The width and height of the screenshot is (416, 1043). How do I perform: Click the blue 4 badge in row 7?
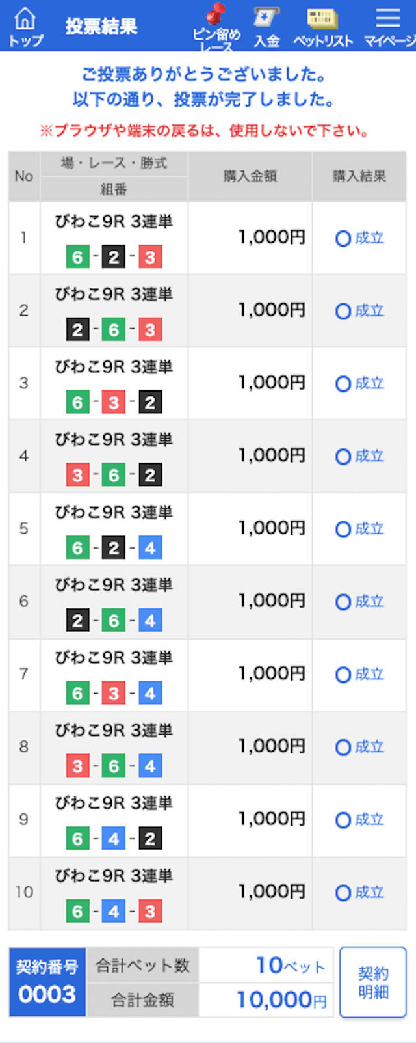[x=150, y=694]
